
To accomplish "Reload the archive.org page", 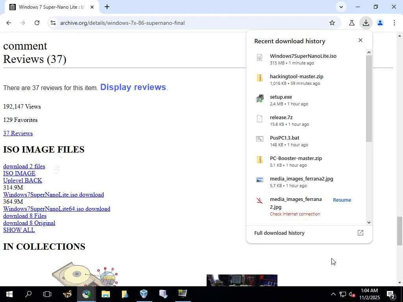I will (x=37, y=23).
